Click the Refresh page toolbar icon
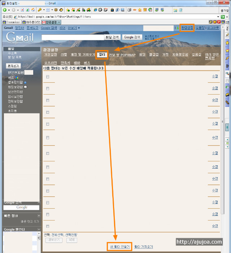The height and width of the screenshot is (253, 231). (x=27, y=10)
